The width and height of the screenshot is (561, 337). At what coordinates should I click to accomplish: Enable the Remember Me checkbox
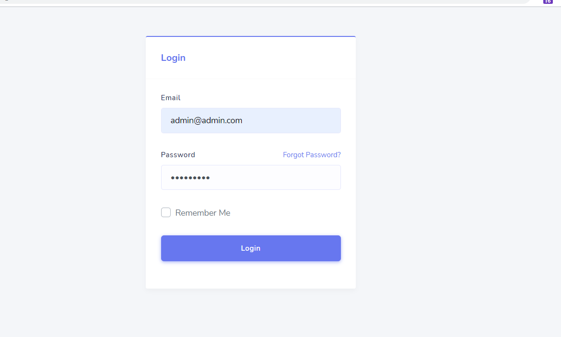pyautogui.click(x=166, y=212)
